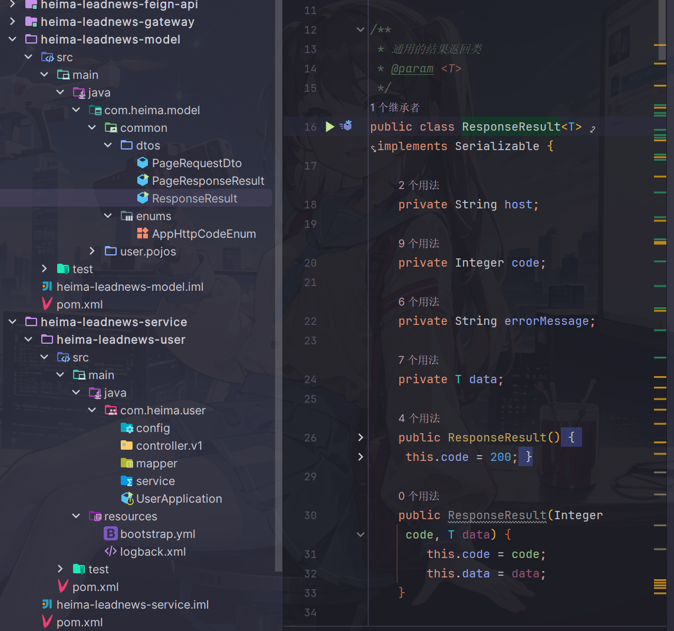The width and height of the screenshot is (674, 631).
Task: Click the ResponseResult class icon in tree
Action: coord(143,198)
